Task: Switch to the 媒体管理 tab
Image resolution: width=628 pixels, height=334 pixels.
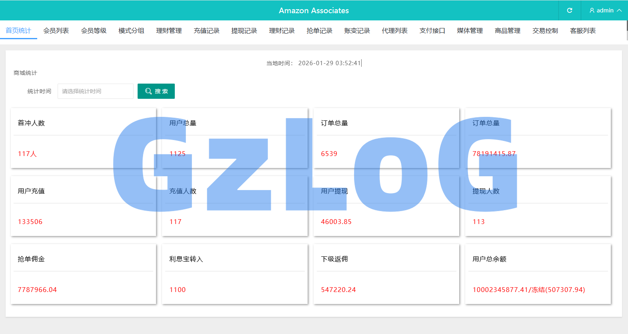Action: coord(470,31)
